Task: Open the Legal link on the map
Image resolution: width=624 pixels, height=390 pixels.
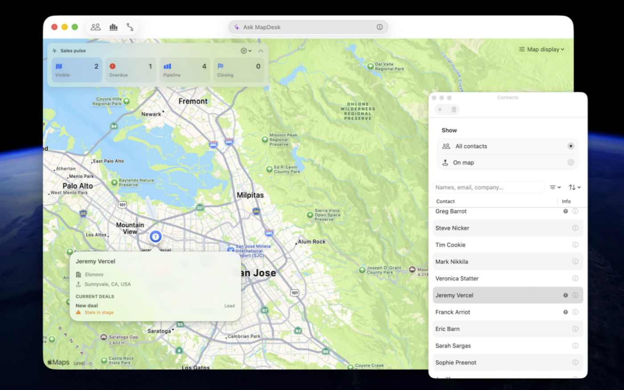Action: [79, 363]
